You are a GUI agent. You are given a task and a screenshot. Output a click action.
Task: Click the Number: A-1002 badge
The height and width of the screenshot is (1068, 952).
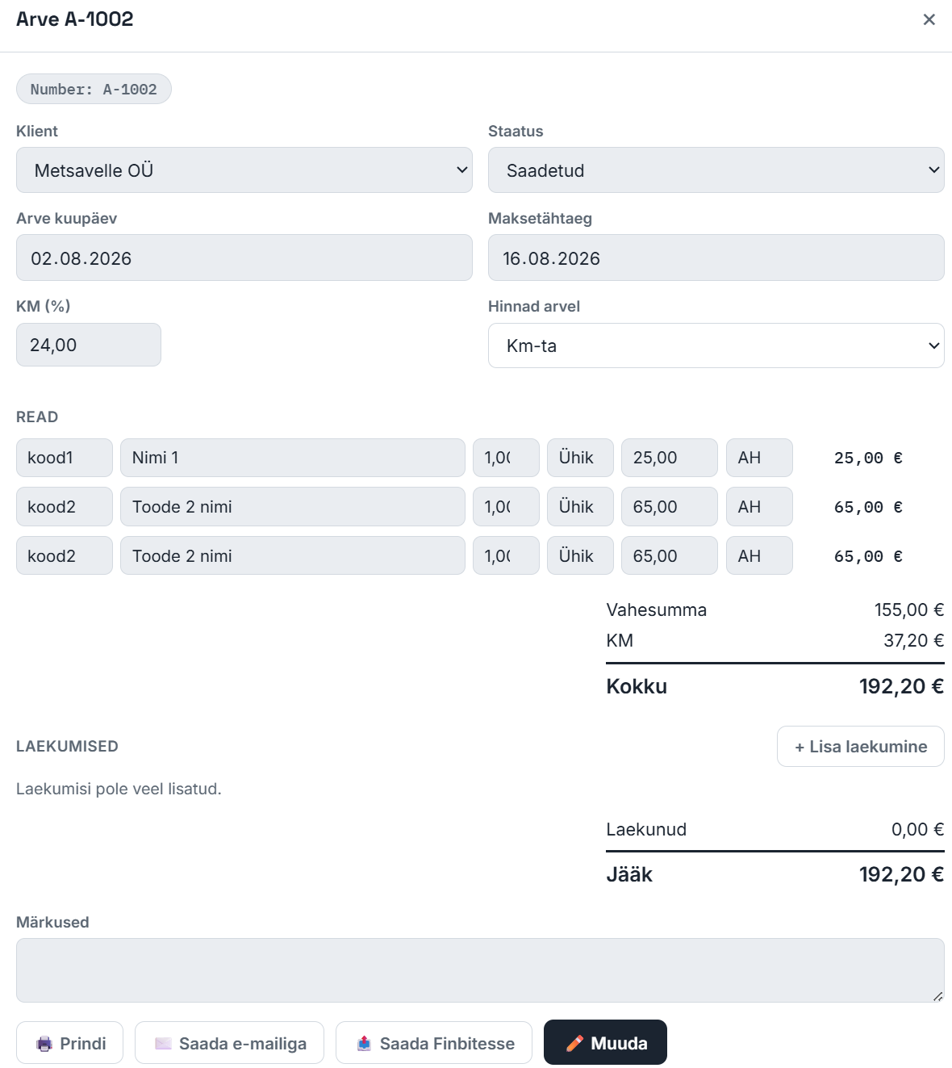94,89
